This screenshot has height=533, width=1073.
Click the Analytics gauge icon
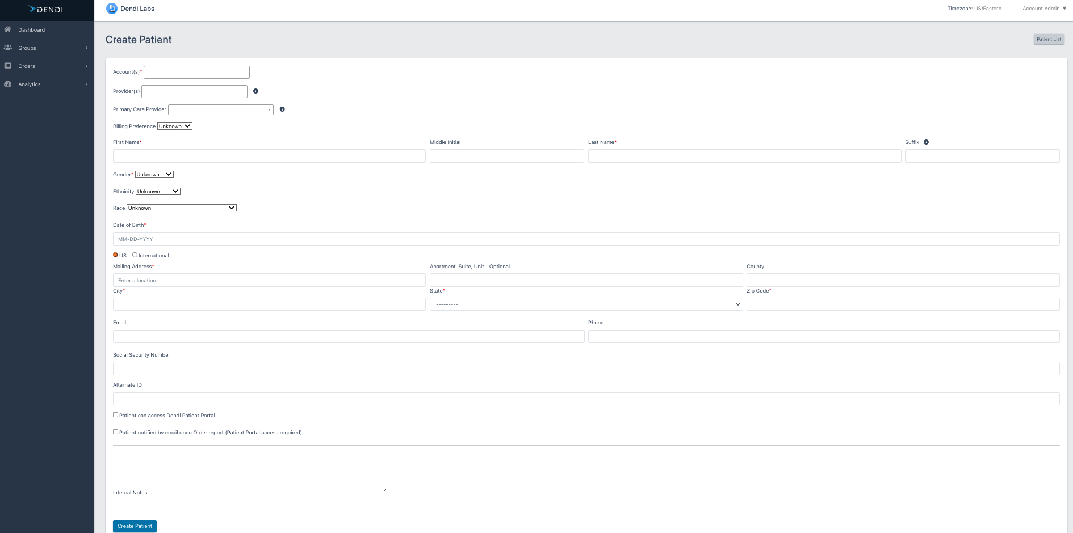click(x=8, y=84)
